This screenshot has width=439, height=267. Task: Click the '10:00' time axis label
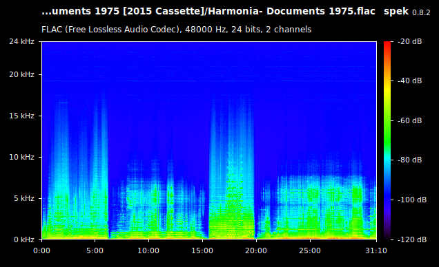(148, 250)
